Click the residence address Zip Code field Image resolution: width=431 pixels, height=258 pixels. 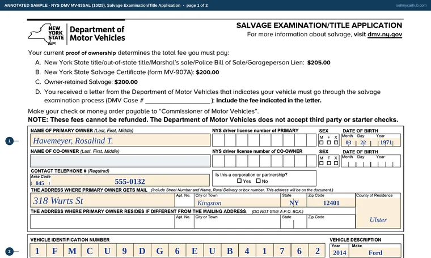(331, 222)
